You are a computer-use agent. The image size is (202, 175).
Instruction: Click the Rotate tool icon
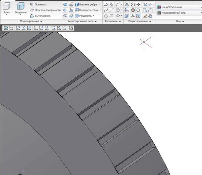[x=138, y=10]
